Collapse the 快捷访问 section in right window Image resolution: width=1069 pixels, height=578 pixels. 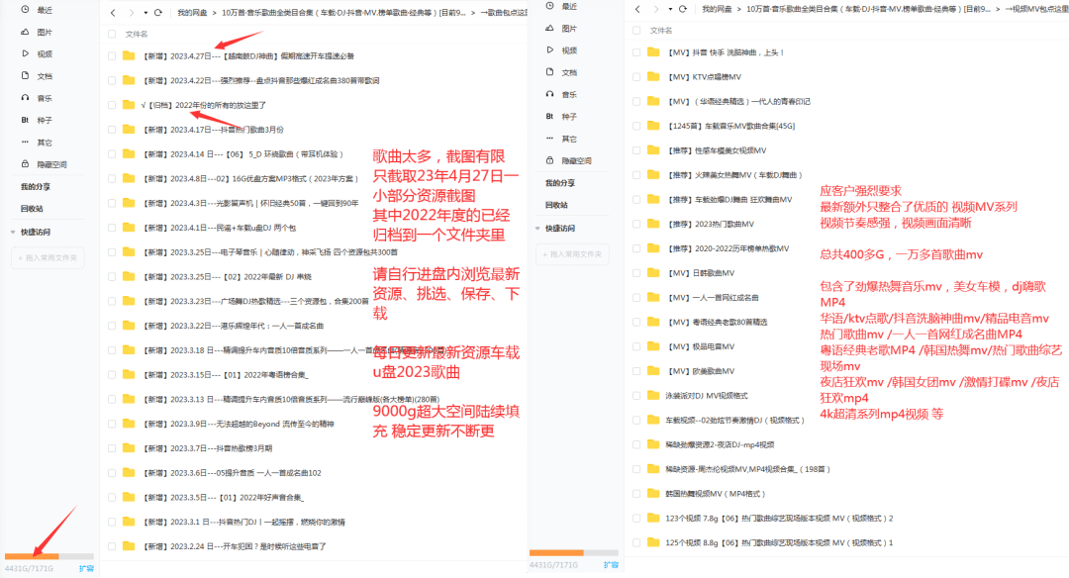[538, 228]
